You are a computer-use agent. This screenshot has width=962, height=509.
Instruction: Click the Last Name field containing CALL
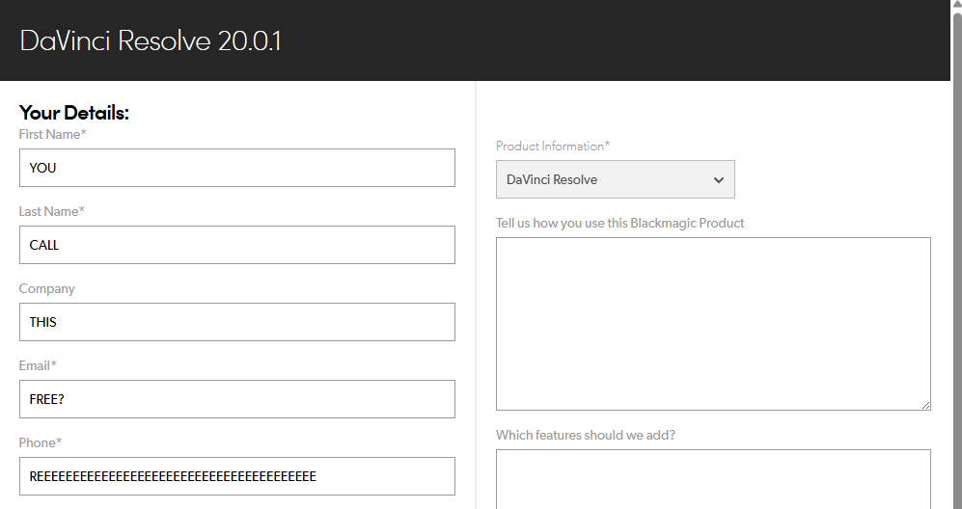236,245
